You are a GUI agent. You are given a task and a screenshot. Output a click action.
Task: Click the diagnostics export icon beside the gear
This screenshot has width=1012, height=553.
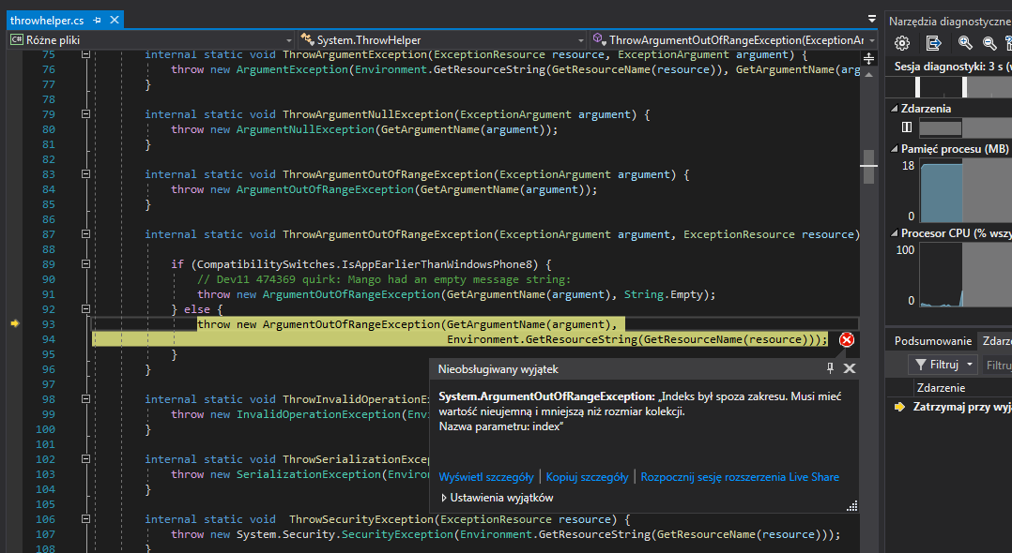coord(933,43)
